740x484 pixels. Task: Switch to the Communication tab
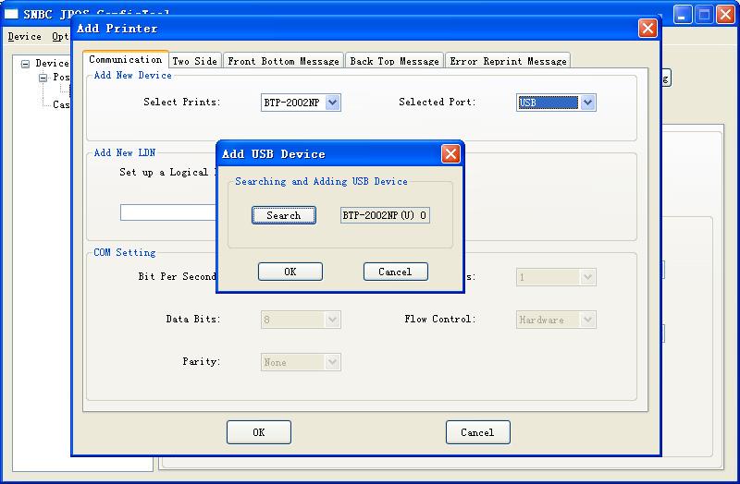(126, 59)
